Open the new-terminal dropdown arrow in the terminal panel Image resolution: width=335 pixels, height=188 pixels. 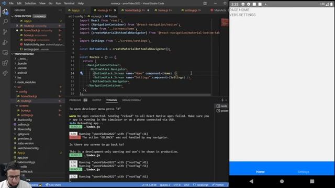coord(226,100)
